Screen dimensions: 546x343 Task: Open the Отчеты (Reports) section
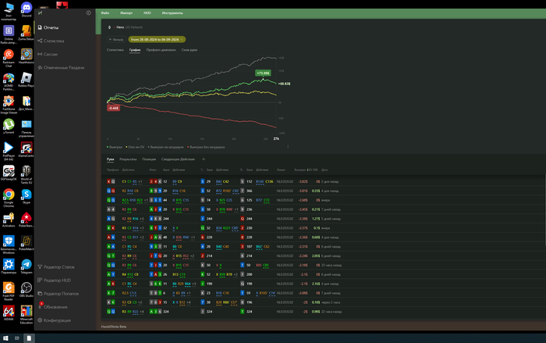pyautogui.click(x=48, y=27)
